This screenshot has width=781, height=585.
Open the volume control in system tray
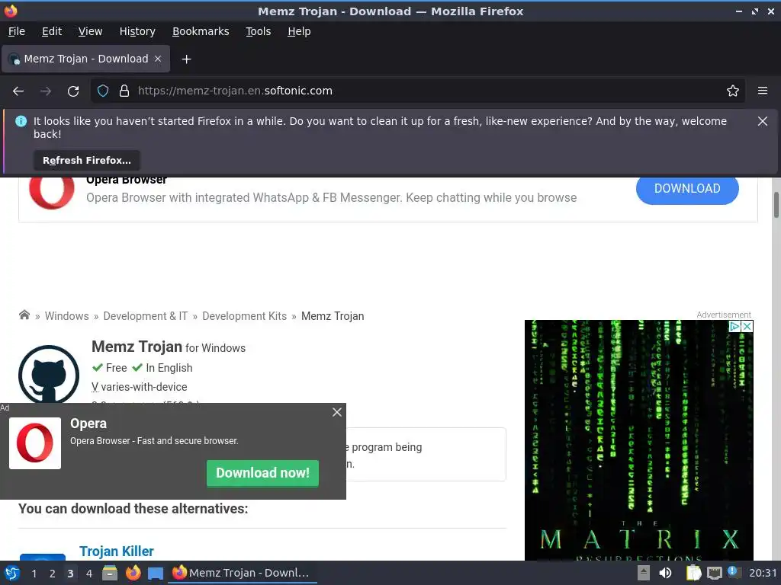[665, 573]
